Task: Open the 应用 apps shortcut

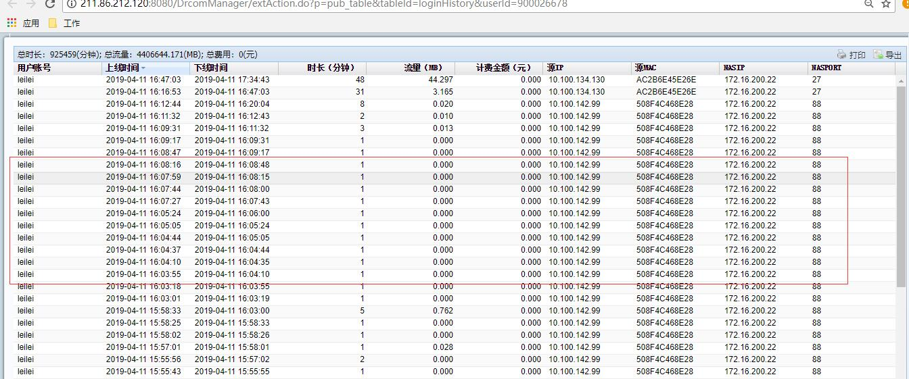Action: tap(24, 23)
